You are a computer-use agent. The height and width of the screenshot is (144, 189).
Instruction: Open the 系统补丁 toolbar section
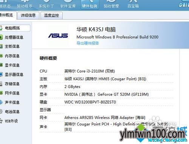coord(46,5)
